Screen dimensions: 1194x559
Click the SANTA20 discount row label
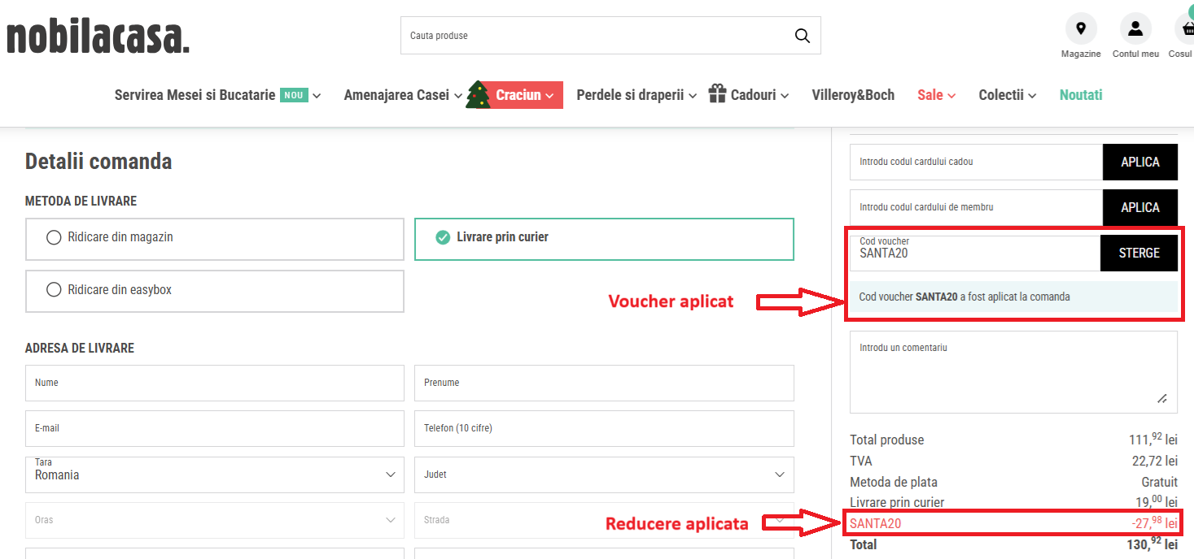coord(876,523)
